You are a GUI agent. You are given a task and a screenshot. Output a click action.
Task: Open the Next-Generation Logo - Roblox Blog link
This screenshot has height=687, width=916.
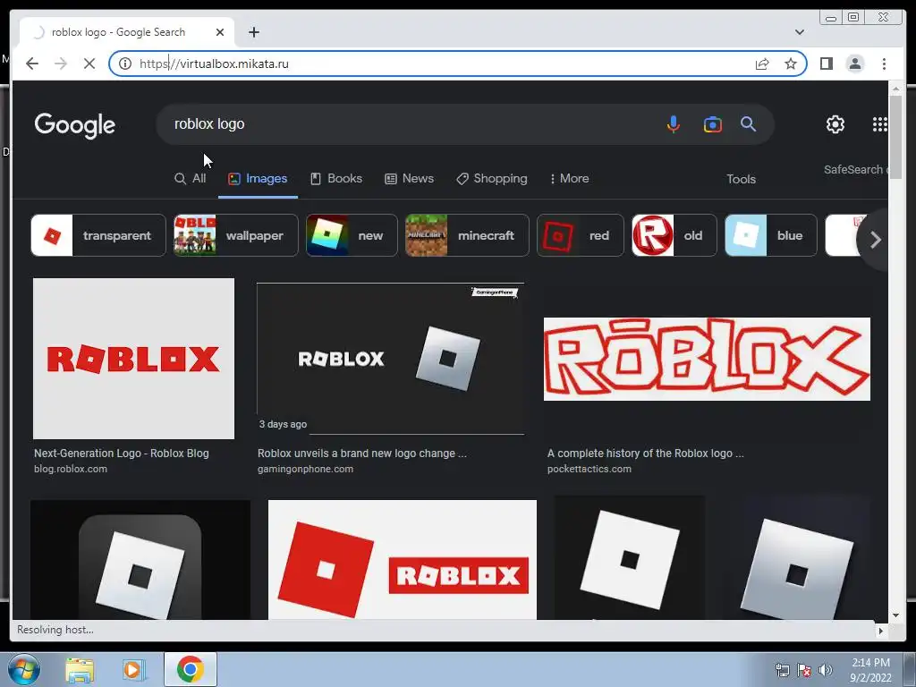(x=122, y=453)
